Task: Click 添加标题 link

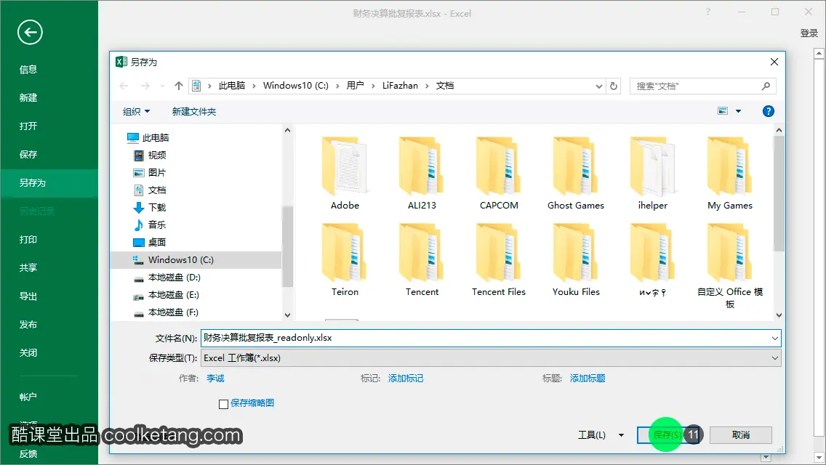Action: (x=588, y=378)
